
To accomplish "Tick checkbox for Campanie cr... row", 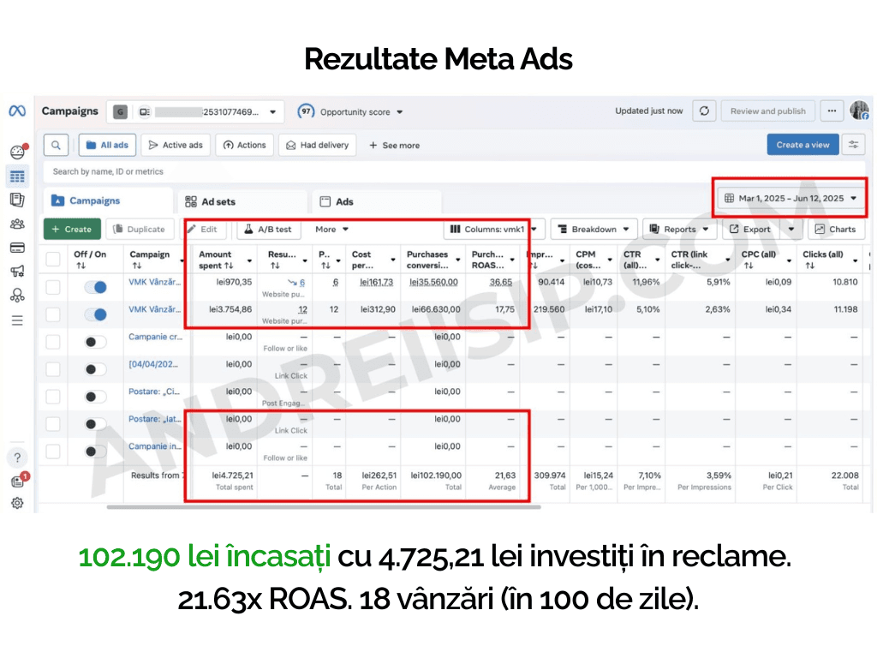I will coord(53,342).
